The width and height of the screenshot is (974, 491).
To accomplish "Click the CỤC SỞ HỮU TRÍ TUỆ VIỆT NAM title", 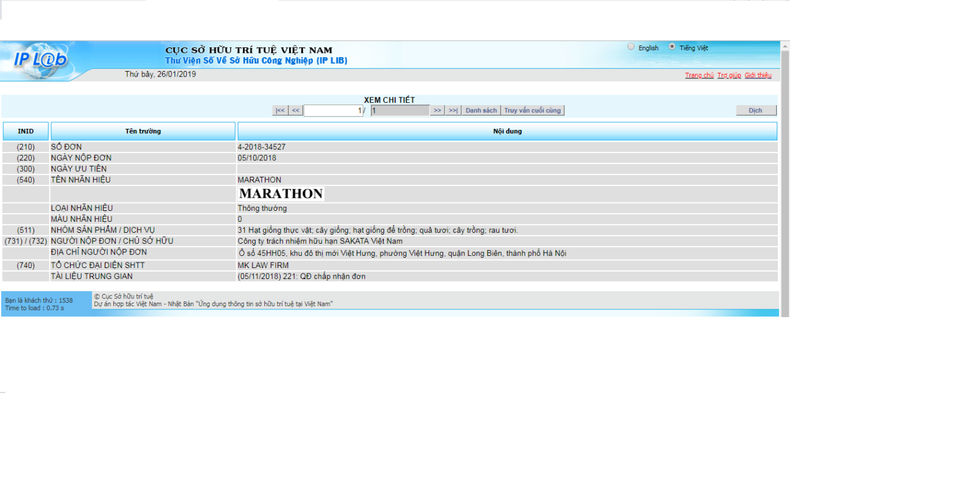I will (249, 50).
